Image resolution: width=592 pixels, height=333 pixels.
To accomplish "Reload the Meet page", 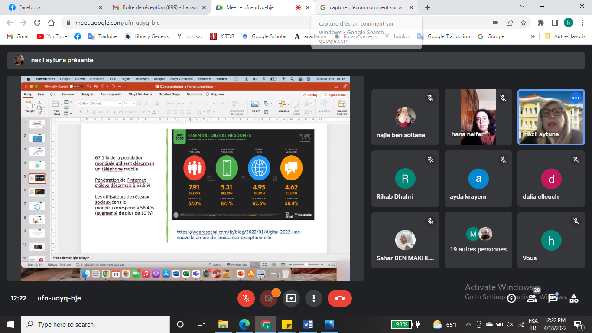I will (x=37, y=23).
